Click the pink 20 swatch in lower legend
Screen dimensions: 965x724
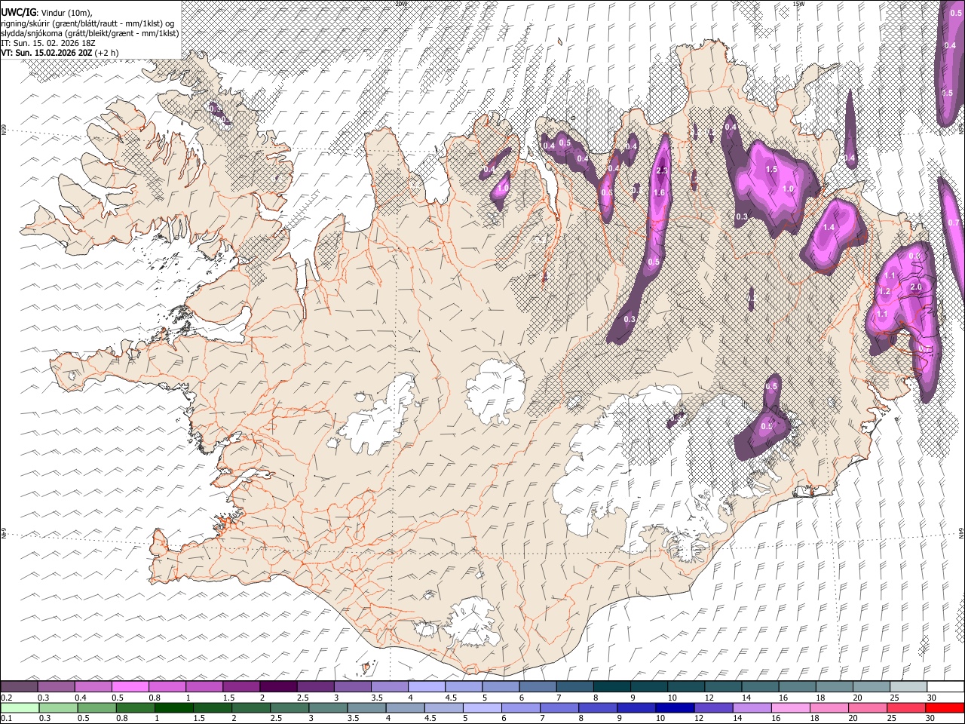coord(868,707)
